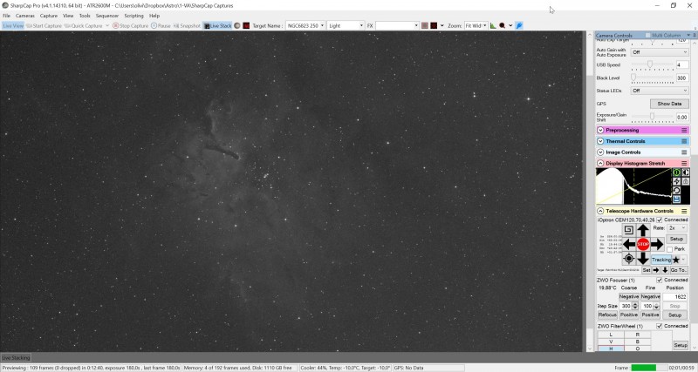Move telescope down with the large down arrow

643,258
